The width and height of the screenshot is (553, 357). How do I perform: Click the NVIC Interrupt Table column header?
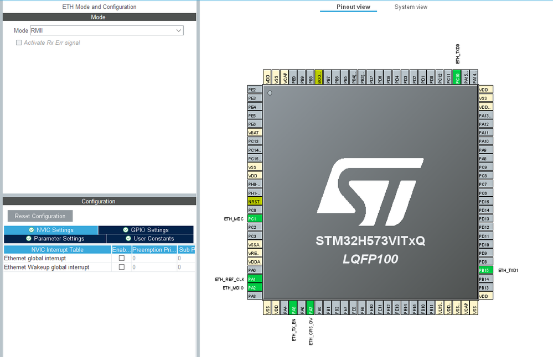[57, 250]
